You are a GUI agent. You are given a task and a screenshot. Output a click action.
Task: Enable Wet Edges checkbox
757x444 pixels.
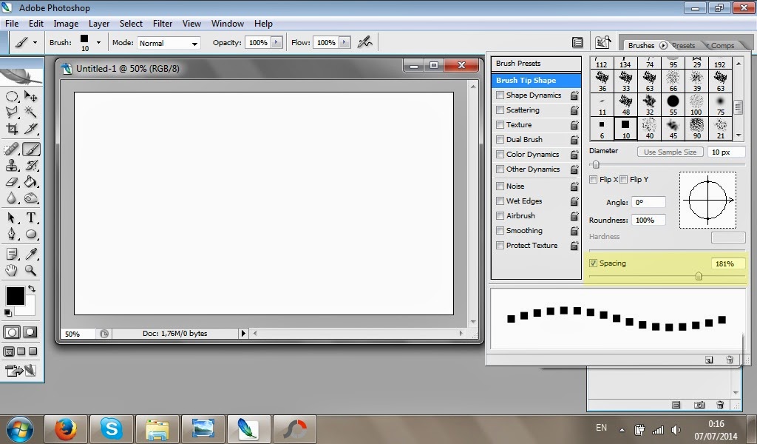tap(500, 201)
